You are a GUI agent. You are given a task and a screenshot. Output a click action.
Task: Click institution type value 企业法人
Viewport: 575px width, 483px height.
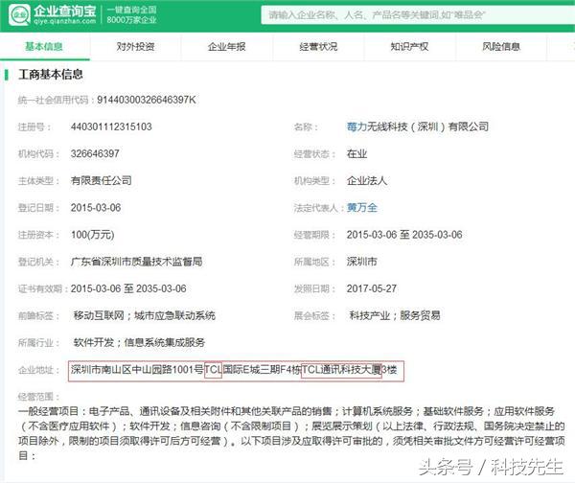[367, 181]
